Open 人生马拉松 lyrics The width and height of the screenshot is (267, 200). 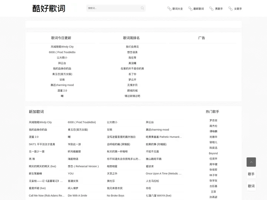point(152,181)
